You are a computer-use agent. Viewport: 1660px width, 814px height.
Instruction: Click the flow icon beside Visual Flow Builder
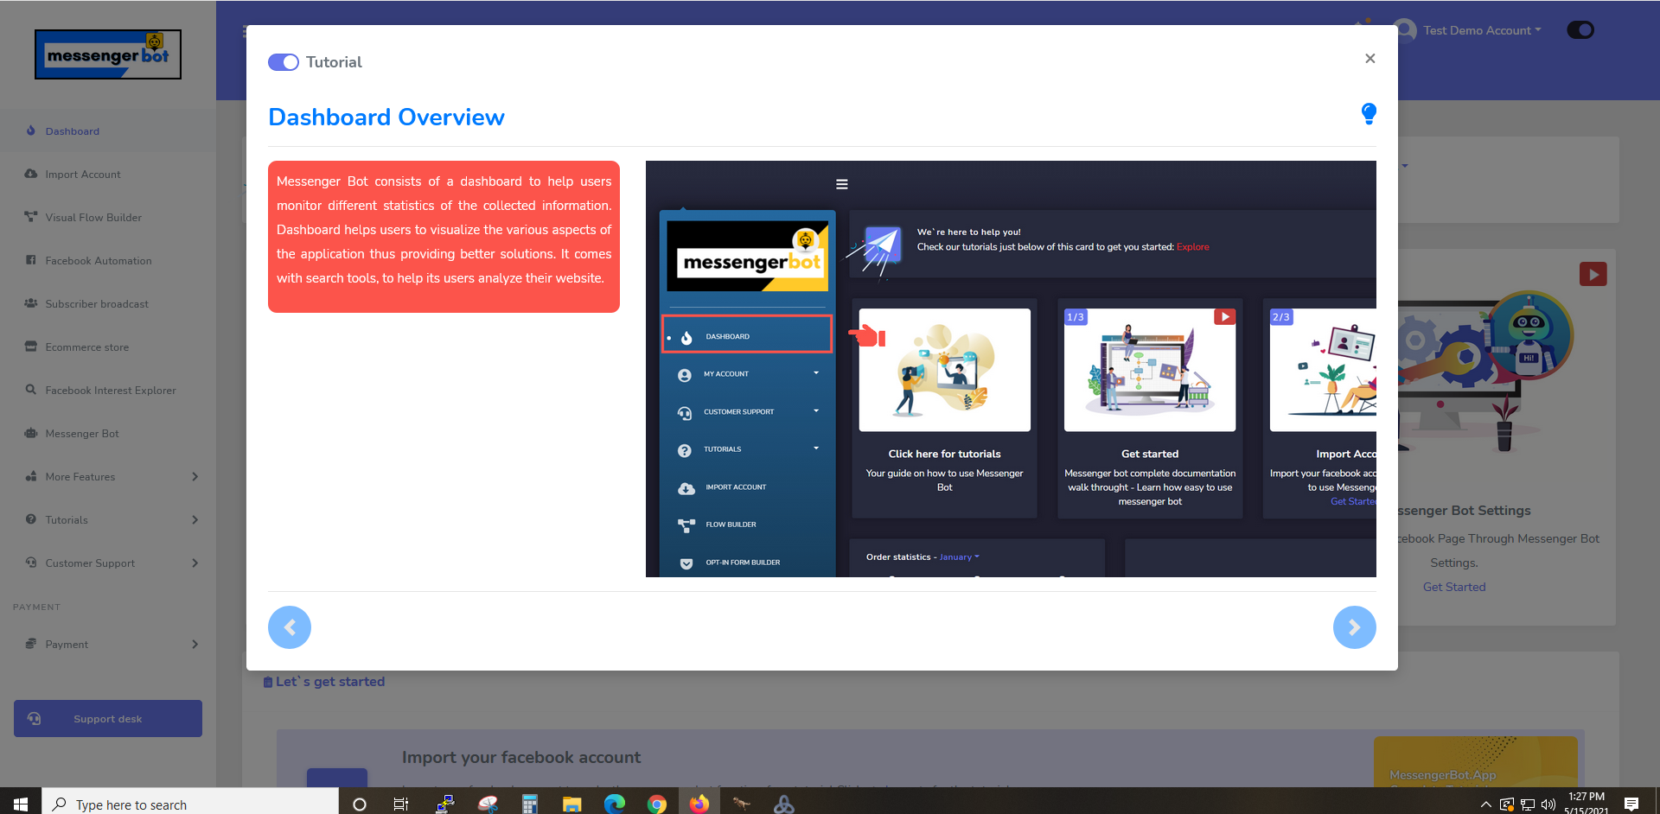pos(30,217)
